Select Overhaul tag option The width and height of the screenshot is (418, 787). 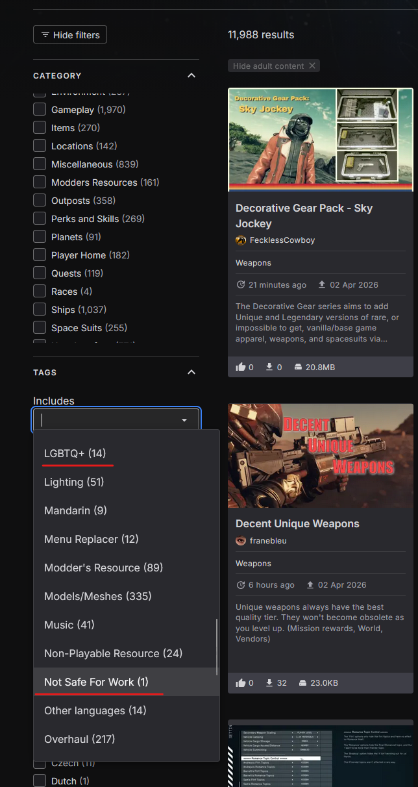127,739
